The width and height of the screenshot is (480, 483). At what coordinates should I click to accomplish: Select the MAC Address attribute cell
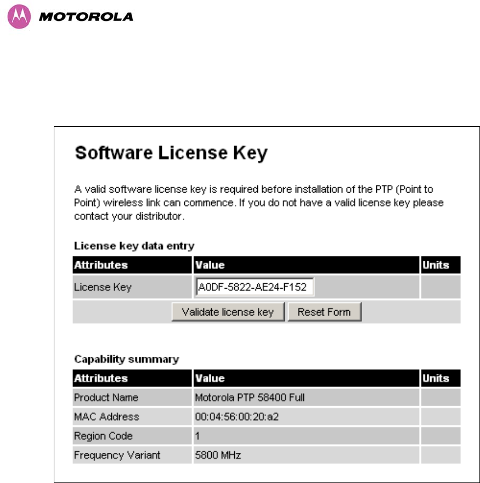coord(107,417)
